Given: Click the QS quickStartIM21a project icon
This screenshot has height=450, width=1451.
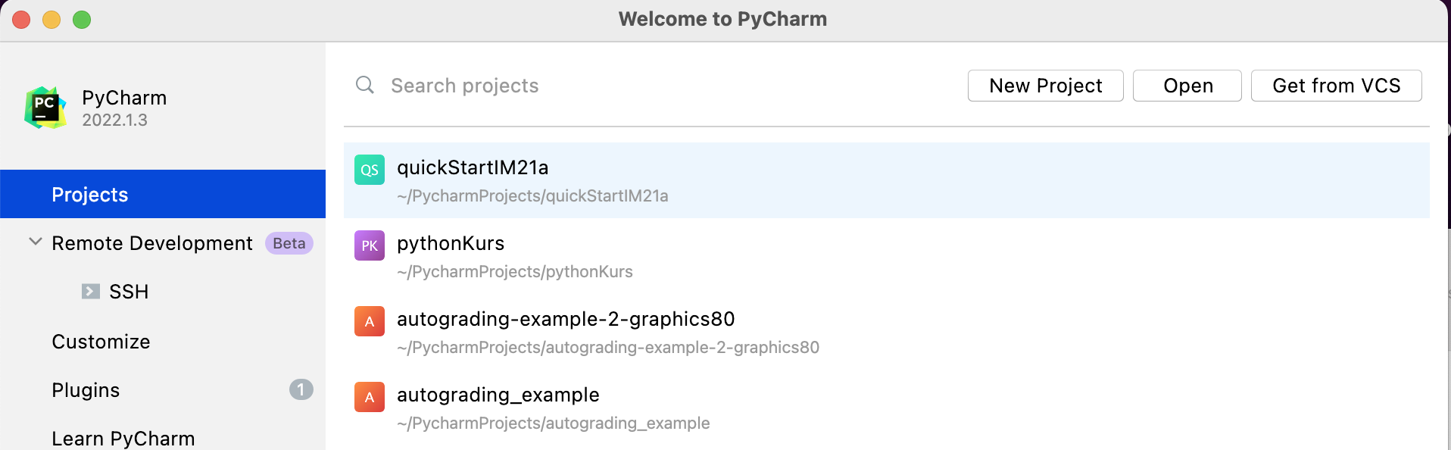Looking at the screenshot, I should click(x=370, y=170).
